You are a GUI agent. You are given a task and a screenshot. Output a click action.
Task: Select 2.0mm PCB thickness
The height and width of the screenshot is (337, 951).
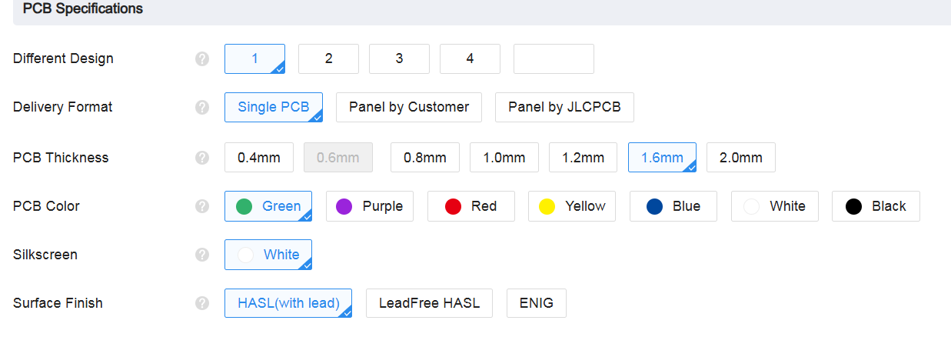click(x=740, y=158)
